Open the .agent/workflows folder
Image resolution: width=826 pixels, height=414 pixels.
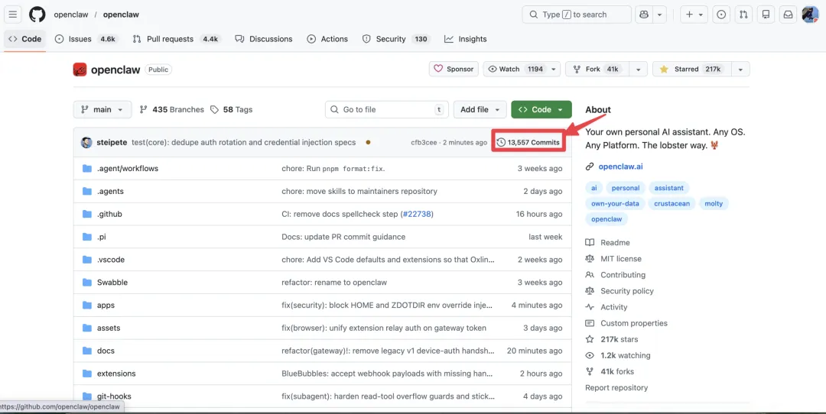(x=128, y=169)
